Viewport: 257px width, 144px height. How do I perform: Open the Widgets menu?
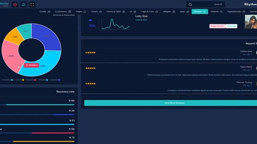(x=169, y=12)
